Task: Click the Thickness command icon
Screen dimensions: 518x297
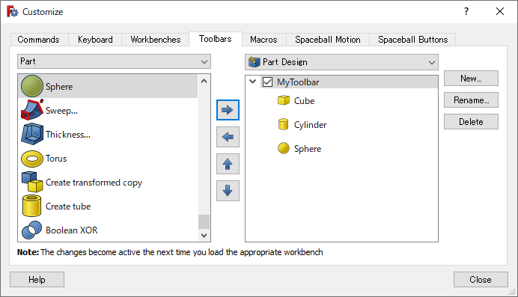Action: pos(32,134)
